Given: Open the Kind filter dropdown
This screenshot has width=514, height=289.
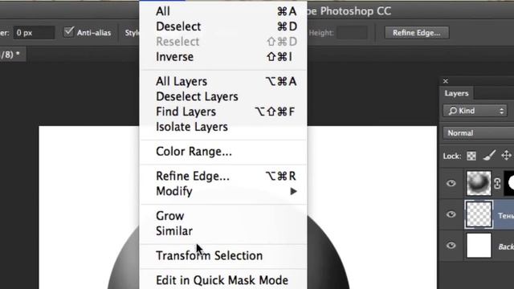Looking at the screenshot, I should coord(475,111).
